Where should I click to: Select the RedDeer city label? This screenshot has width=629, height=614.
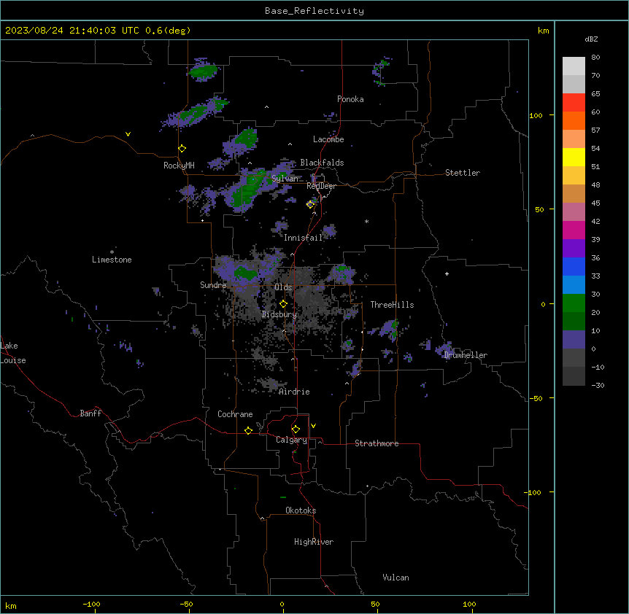point(321,186)
